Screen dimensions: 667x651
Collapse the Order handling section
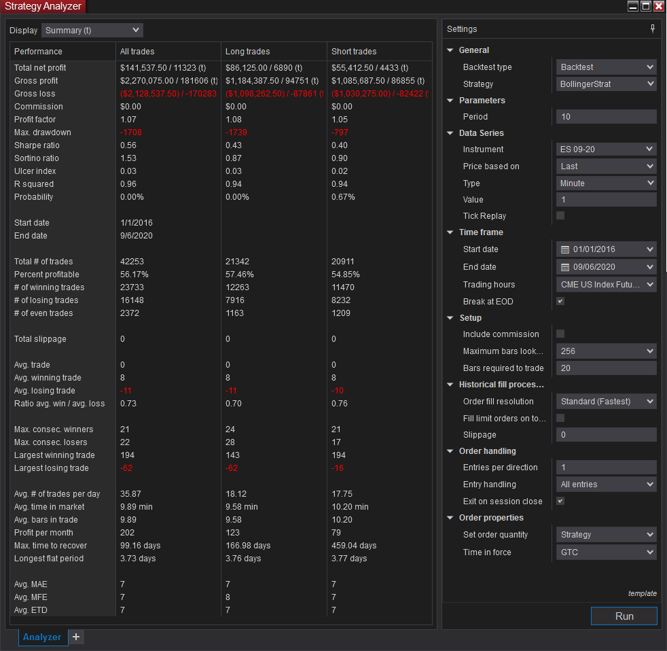click(450, 451)
